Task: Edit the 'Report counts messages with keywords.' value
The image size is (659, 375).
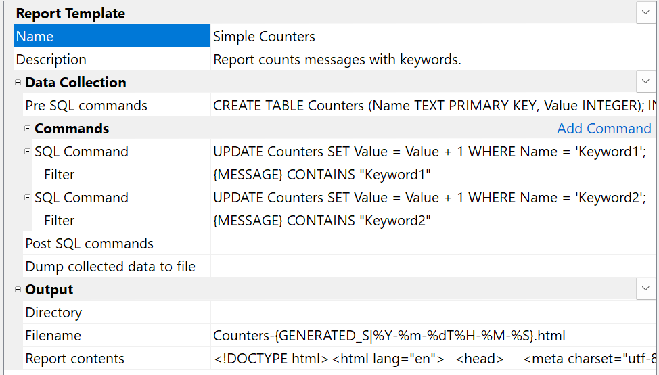Action: point(433,60)
